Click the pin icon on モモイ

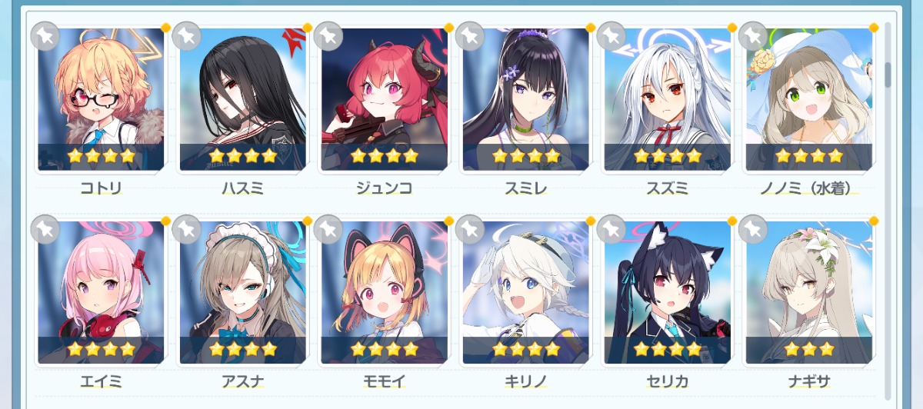click(328, 229)
